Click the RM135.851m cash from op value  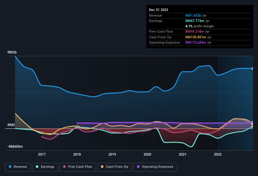[196, 37]
